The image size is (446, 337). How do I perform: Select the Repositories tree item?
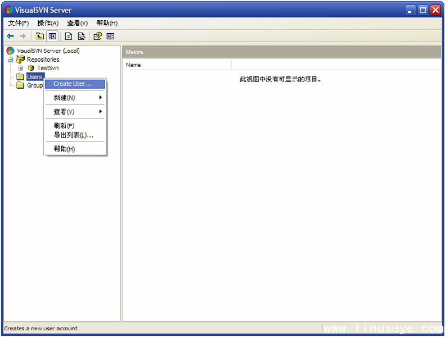[x=43, y=60]
